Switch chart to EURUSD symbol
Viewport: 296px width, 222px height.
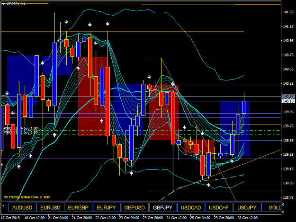50,208
